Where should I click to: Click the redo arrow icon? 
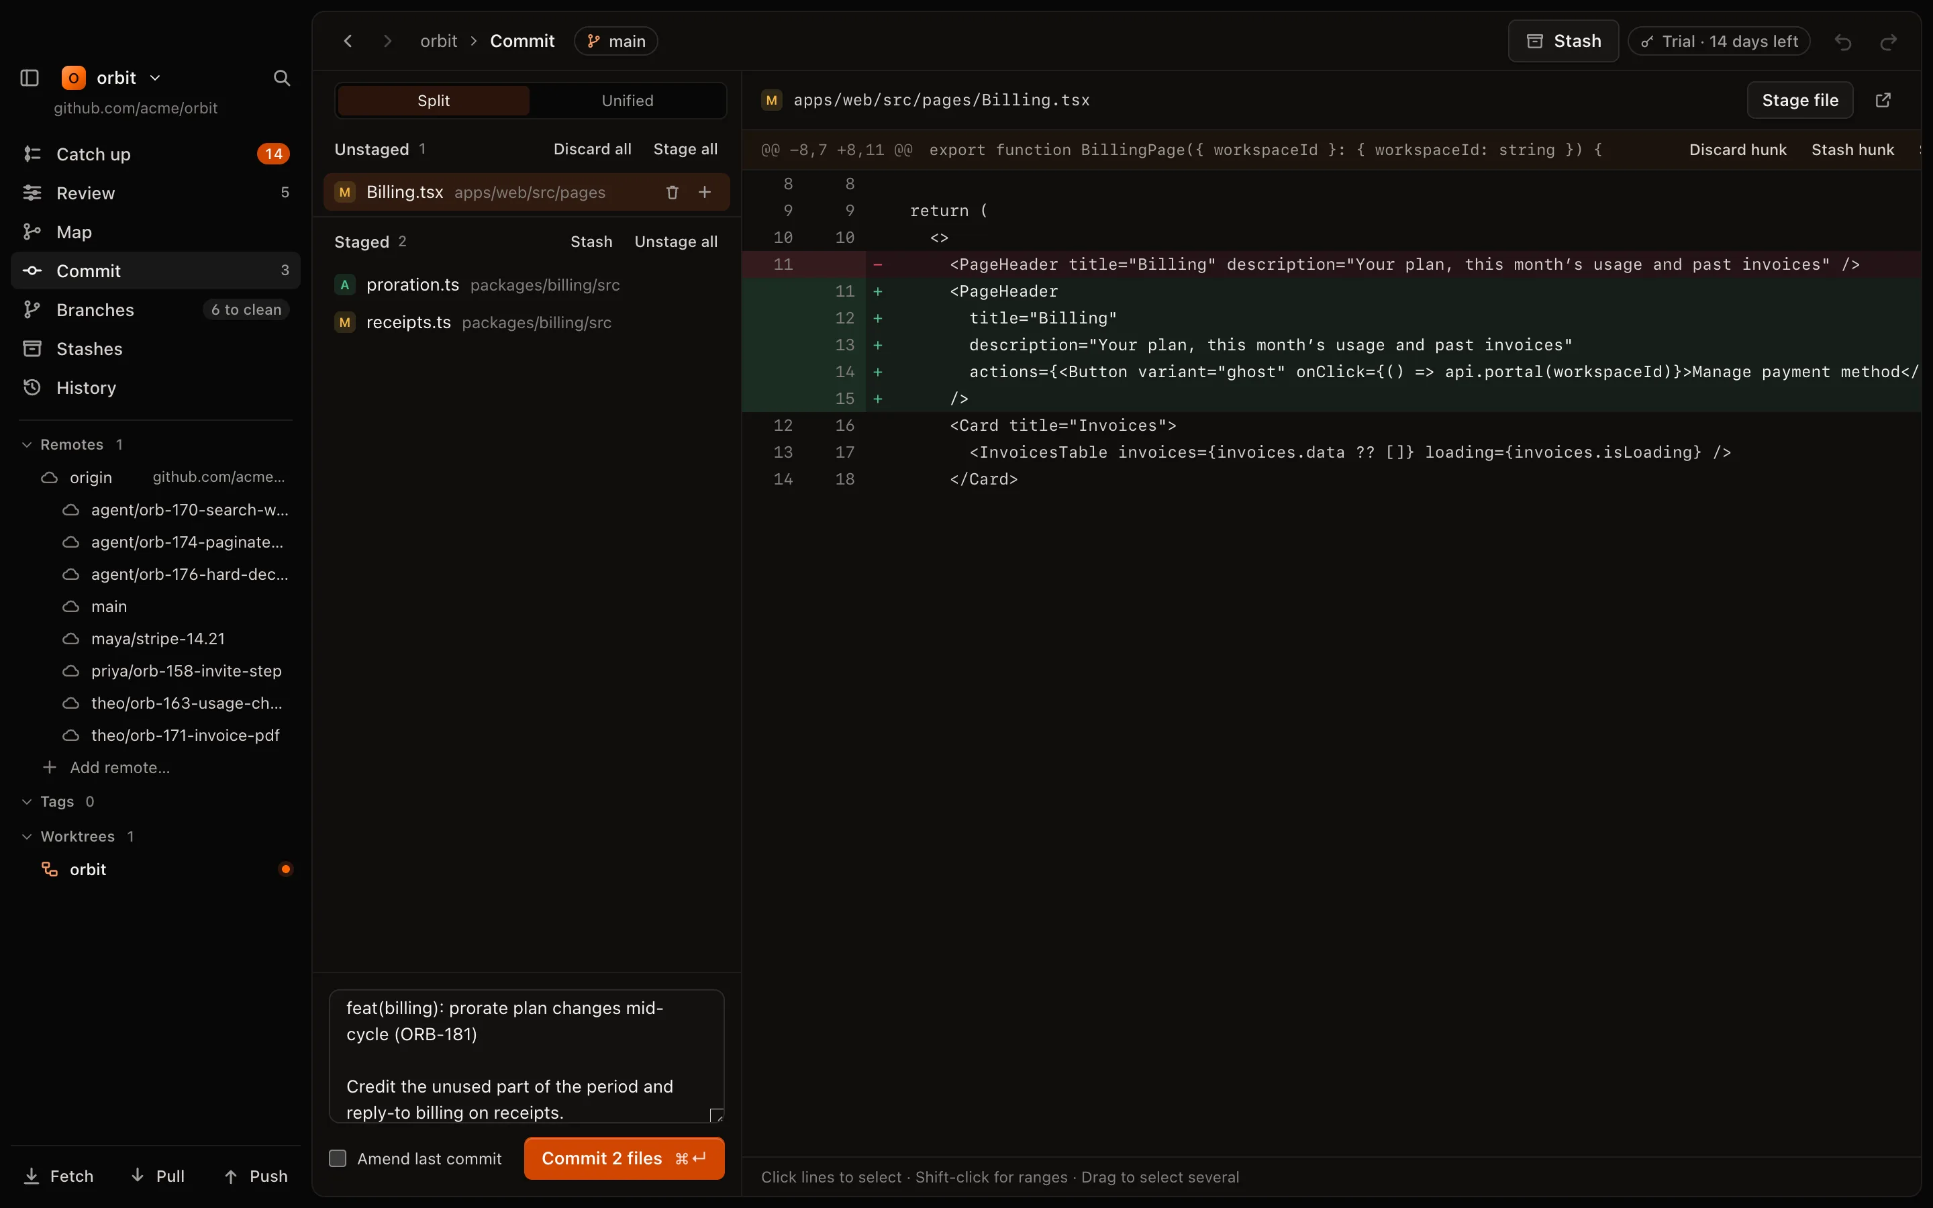click(1888, 42)
